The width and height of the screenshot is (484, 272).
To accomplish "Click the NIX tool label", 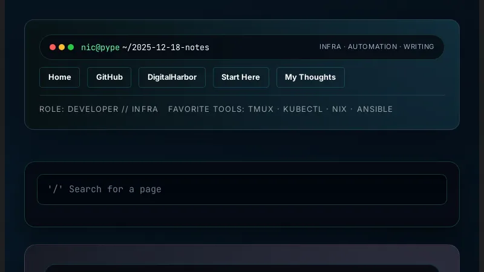I will tap(339, 109).
